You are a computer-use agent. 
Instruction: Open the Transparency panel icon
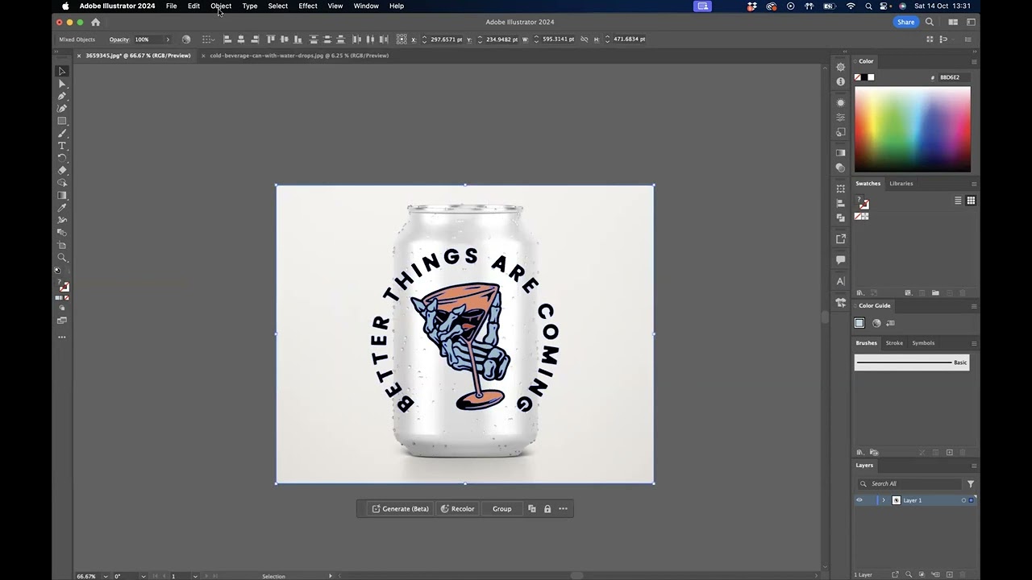click(x=841, y=168)
